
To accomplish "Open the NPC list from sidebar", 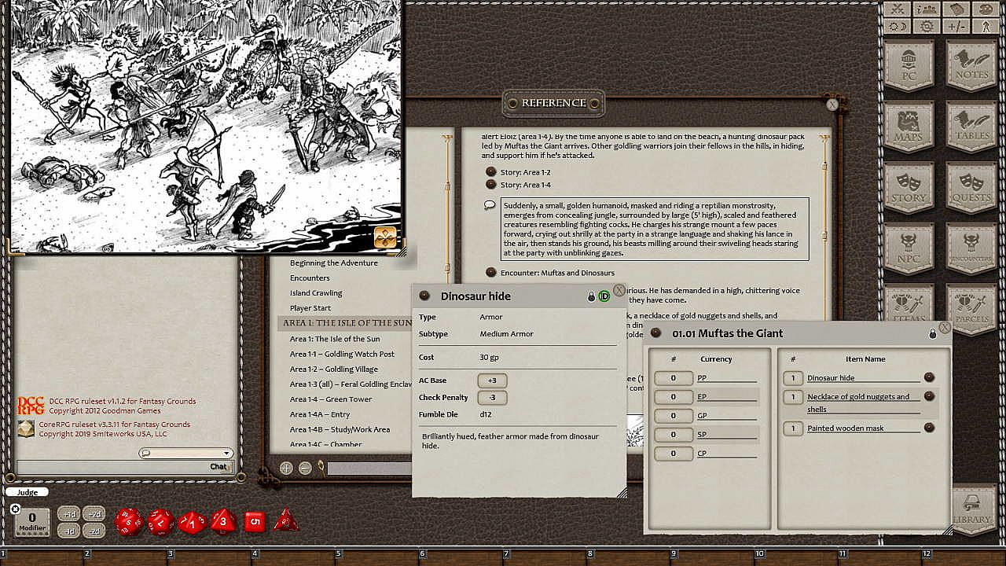I will [x=909, y=246].
